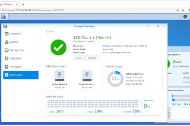Open the Overview section
The image size is (190, 126).
click(21, 34)
